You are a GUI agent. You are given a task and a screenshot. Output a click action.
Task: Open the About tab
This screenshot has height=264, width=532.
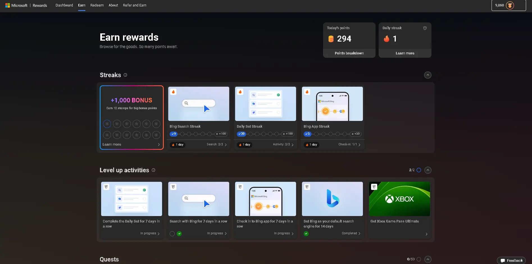tap(113, 5)
